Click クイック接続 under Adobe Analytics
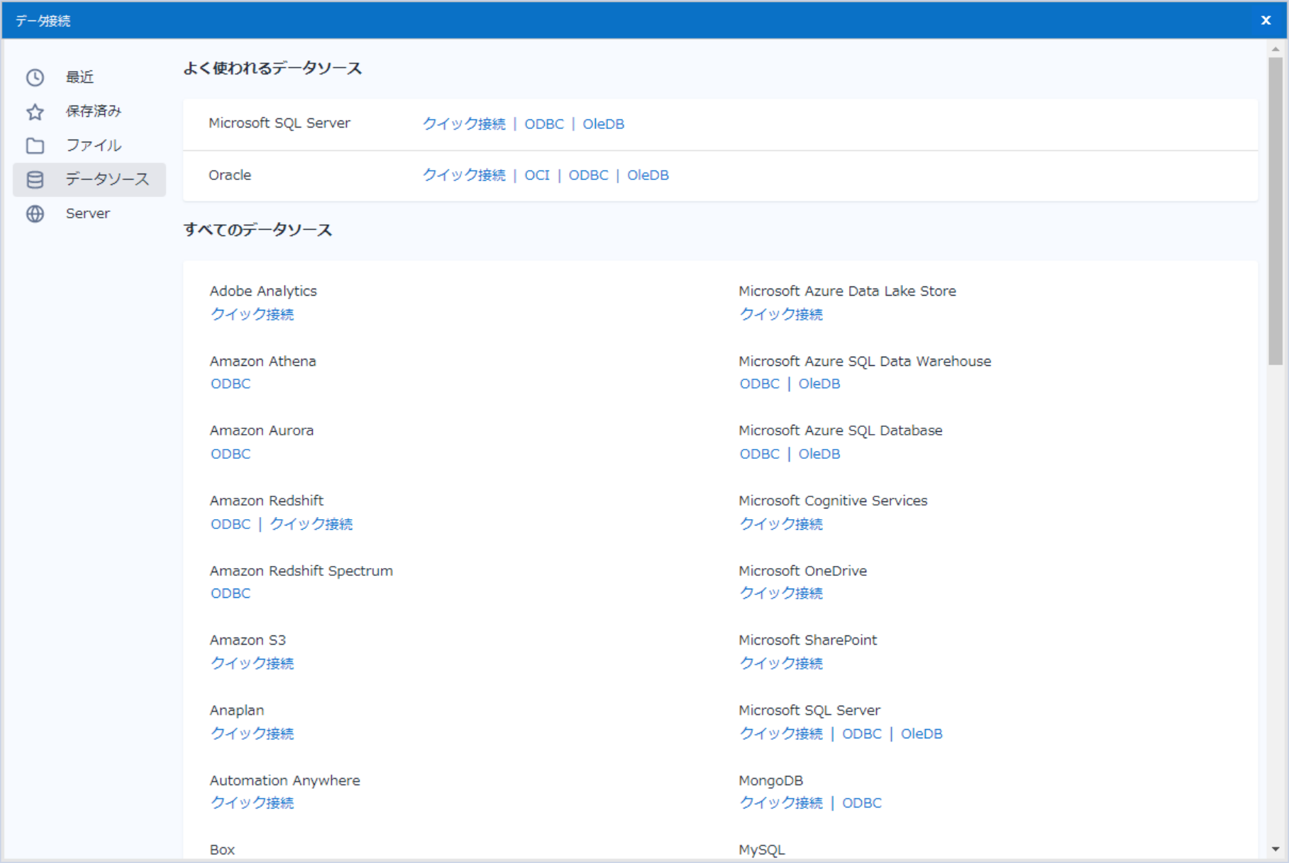Viewport: 1289px width, 863px height. point(252,314)
